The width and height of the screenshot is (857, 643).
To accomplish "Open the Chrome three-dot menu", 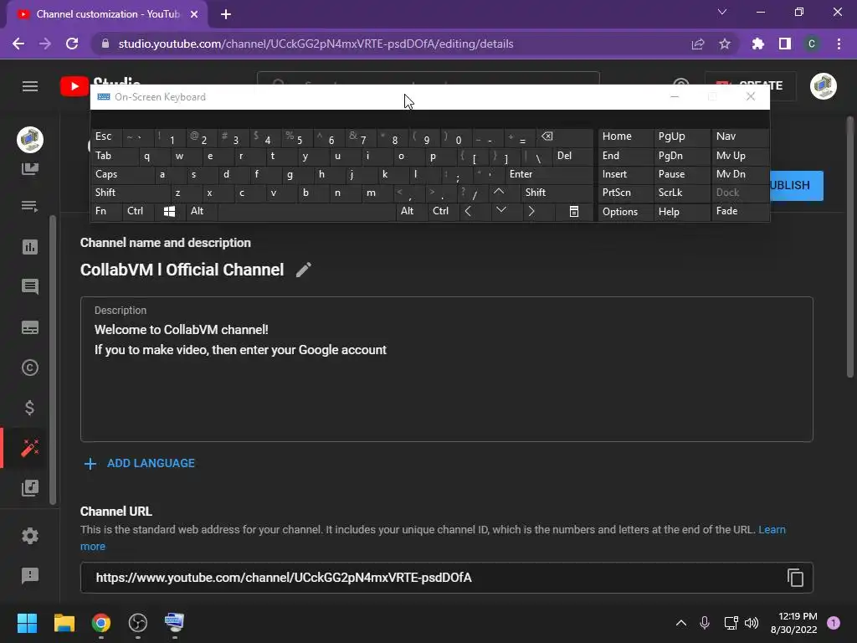I will [x=839, y=44].
